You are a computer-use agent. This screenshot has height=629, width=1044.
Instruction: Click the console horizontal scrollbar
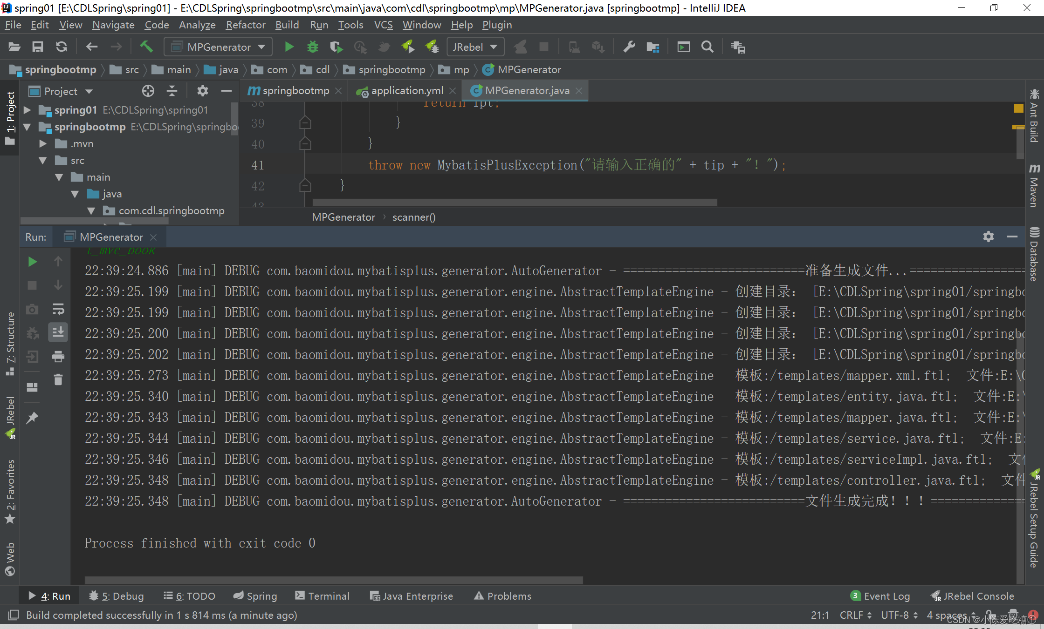(x=334, y=580)
